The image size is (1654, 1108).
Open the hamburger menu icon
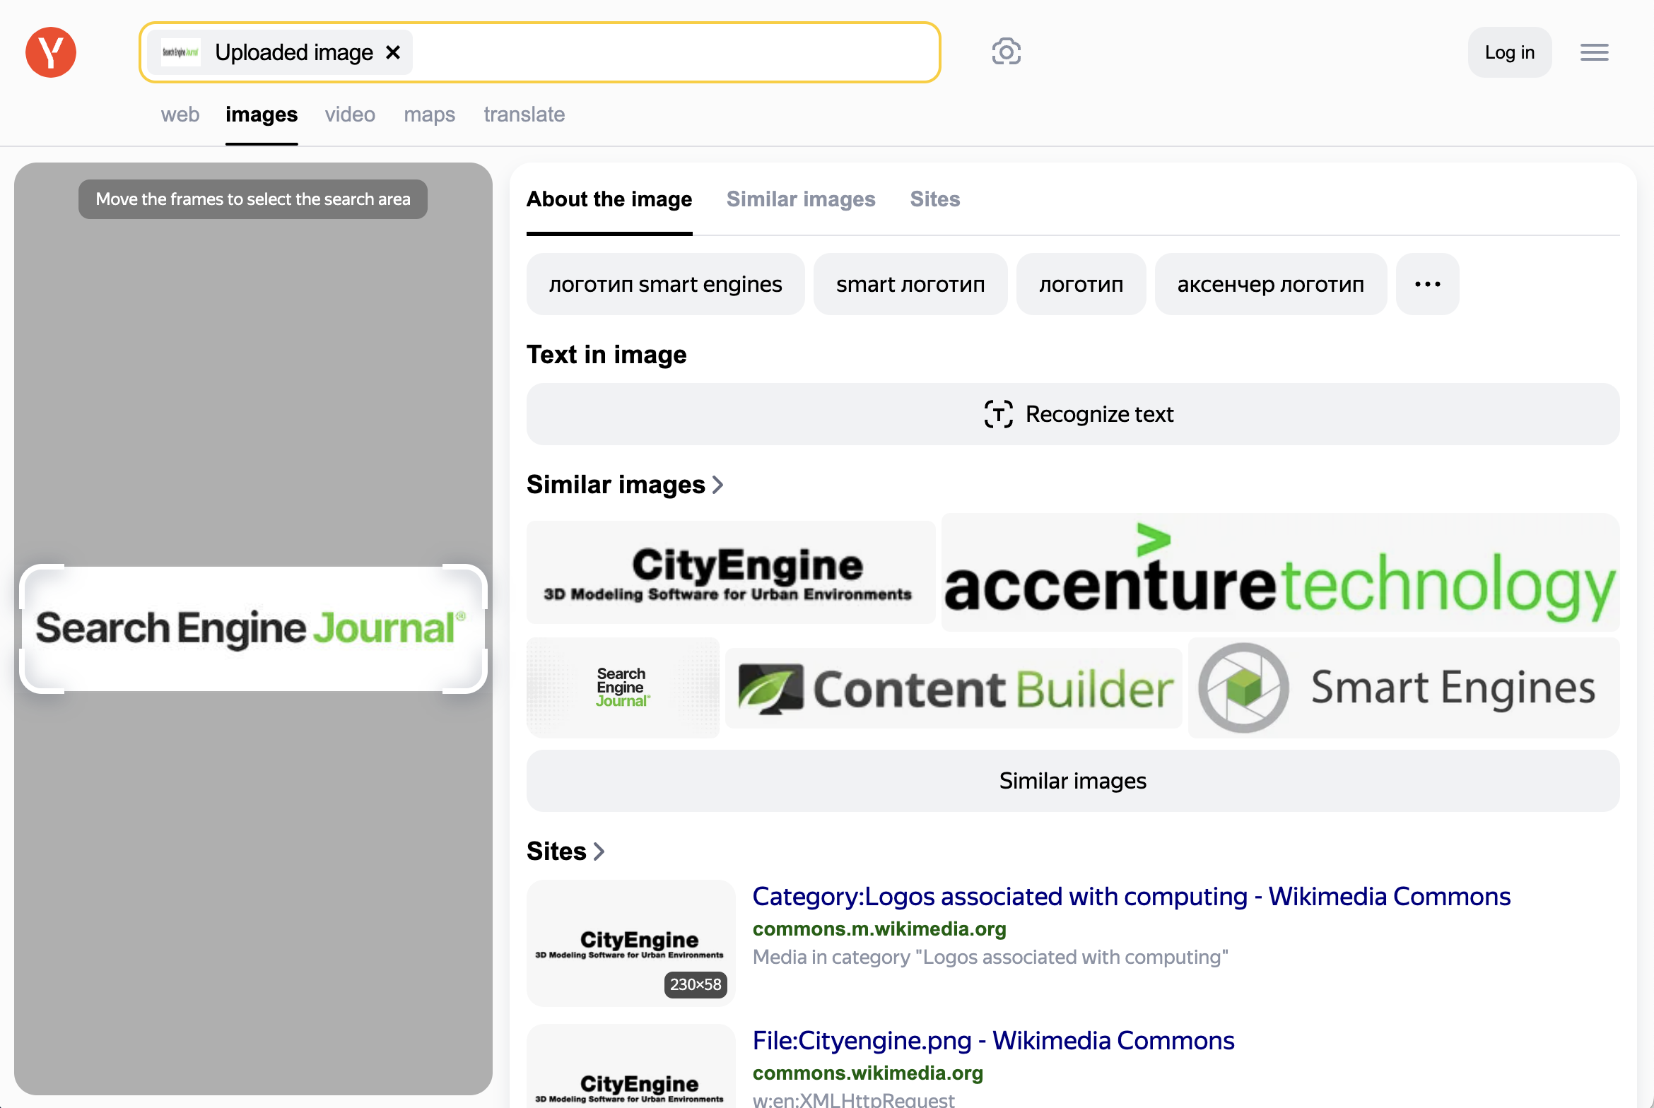click(1594, 52)
